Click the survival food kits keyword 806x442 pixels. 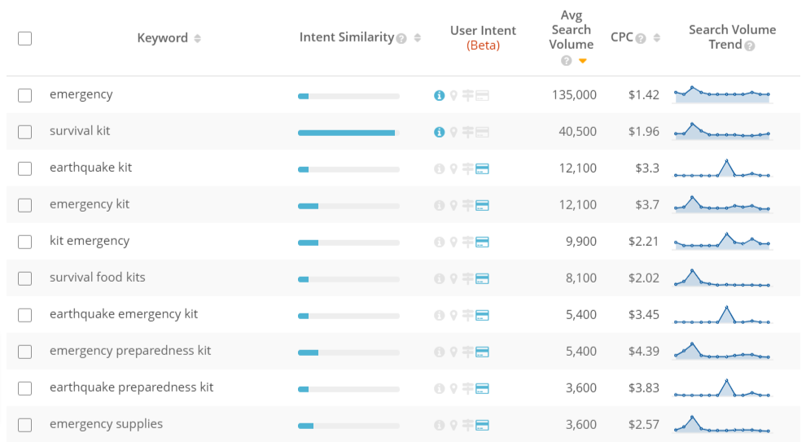coord(98,278)
